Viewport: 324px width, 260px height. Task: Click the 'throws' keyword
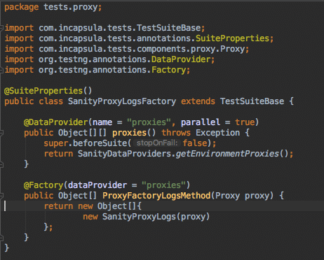pos(176,133)
